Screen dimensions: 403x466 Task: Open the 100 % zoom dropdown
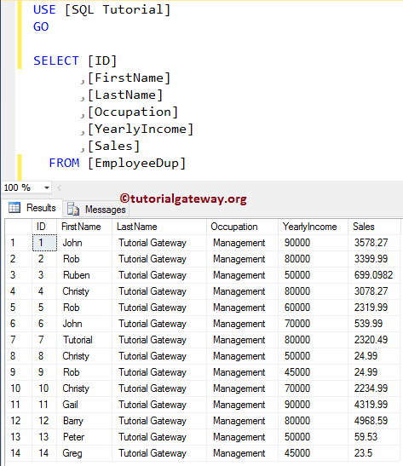47,187
